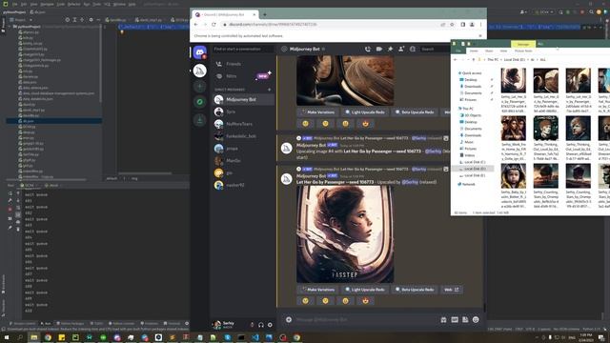Viewport: 610px width, 343px height.
Task: Click stop run button in PyCharm run panel
Action: click(x=10, y=210)
